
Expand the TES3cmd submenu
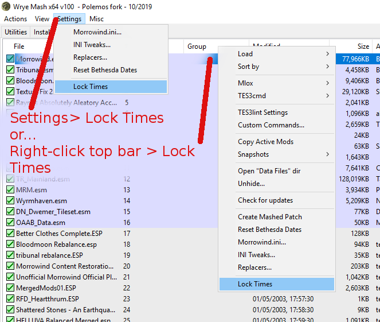pos(277,96)
